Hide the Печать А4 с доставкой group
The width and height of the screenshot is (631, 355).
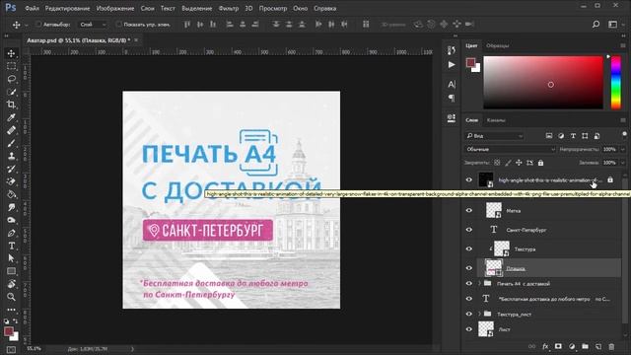point(469,283)
